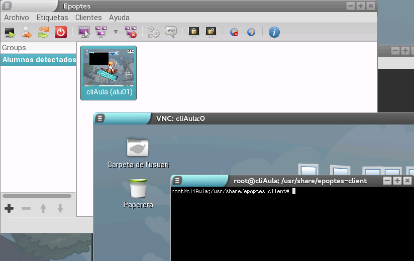Open the Clientes menu
The height and width of the screenshot is (261, 414).
88,18
